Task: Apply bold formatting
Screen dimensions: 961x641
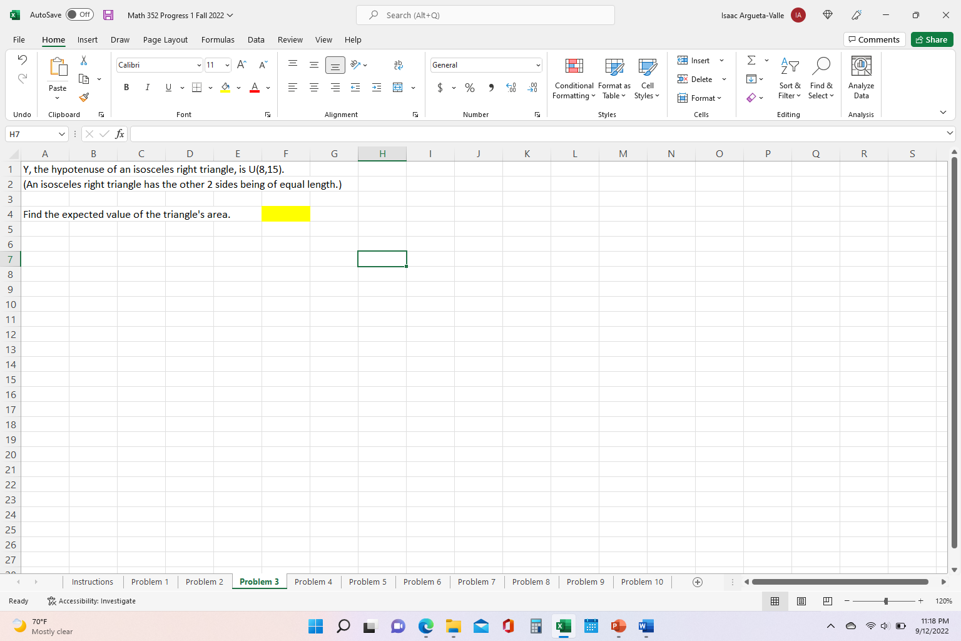Action: [x=126, y=87]
